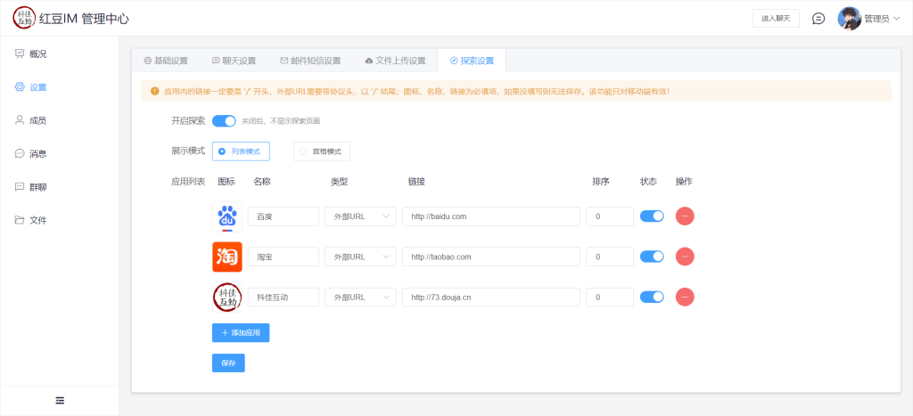Click the http://taobao.com link field
This screenshot has height=416, width=913.
(491, 257)
